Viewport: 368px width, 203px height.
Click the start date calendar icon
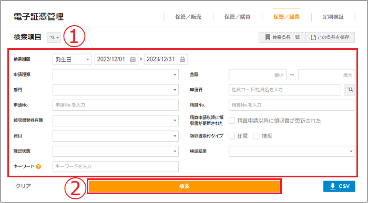point(133,59)
